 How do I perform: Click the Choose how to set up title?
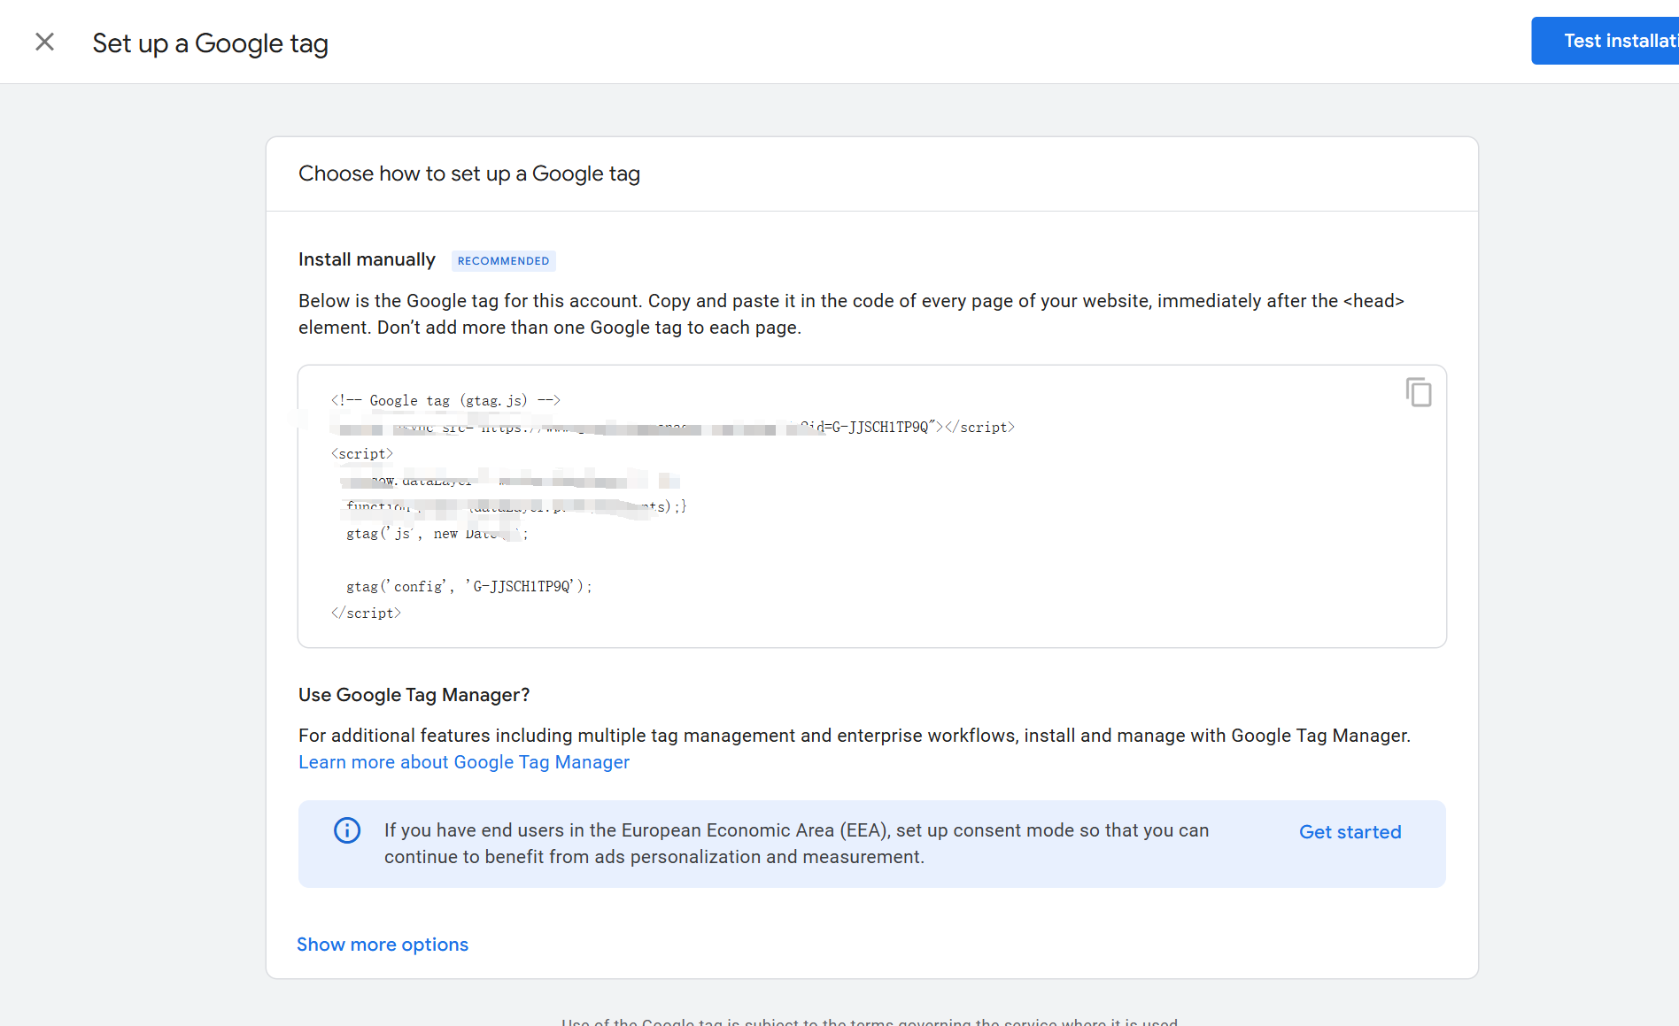(469, 174)
